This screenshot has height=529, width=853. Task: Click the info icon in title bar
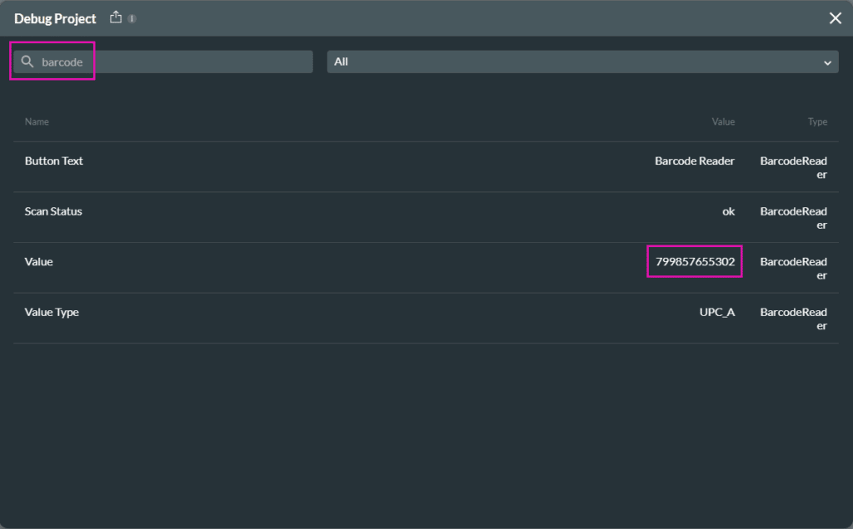tap(132, 18)
